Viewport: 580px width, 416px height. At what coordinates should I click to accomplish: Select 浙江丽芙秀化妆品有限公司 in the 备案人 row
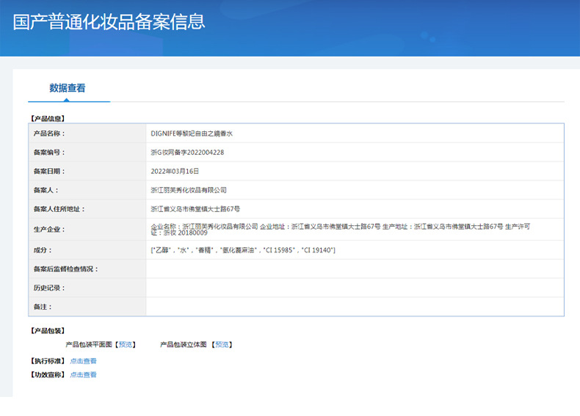click(x=189, y=190)
